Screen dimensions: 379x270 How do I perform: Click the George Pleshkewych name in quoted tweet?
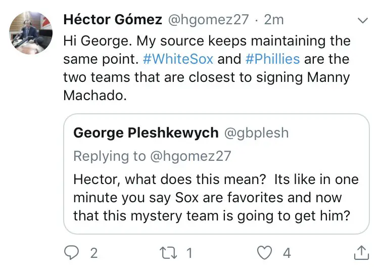tap(146, 133)
